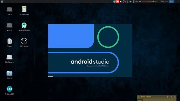Click the Net speed monitor readout
Viewport: 180px width, 101px height.
(147, 2)
